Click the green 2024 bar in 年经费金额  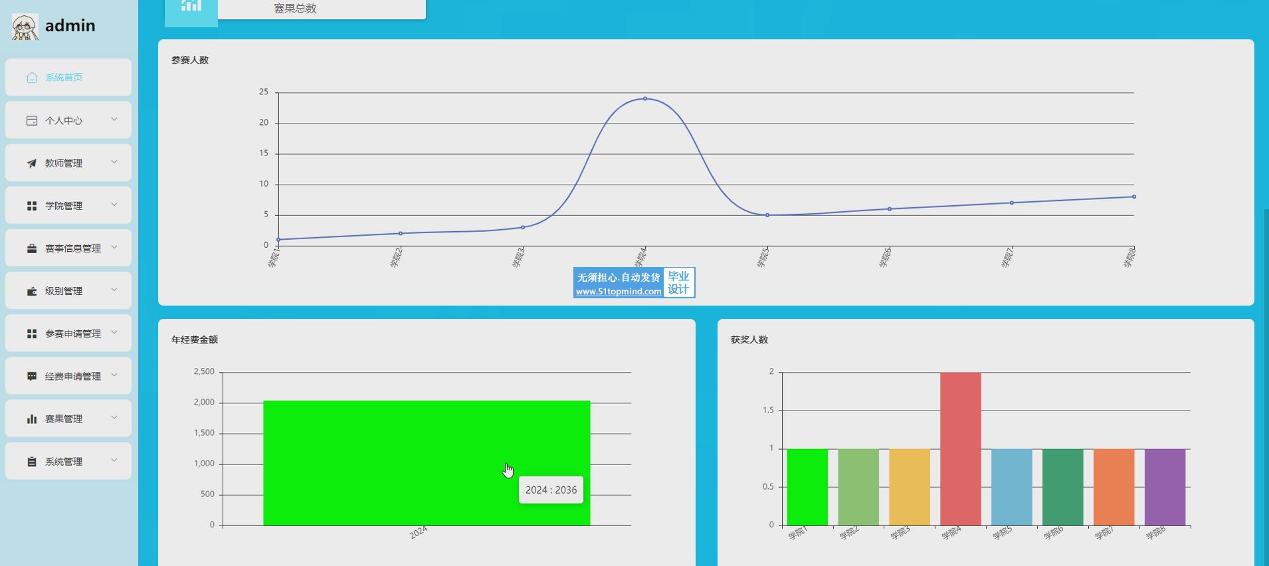coord(427,463)
